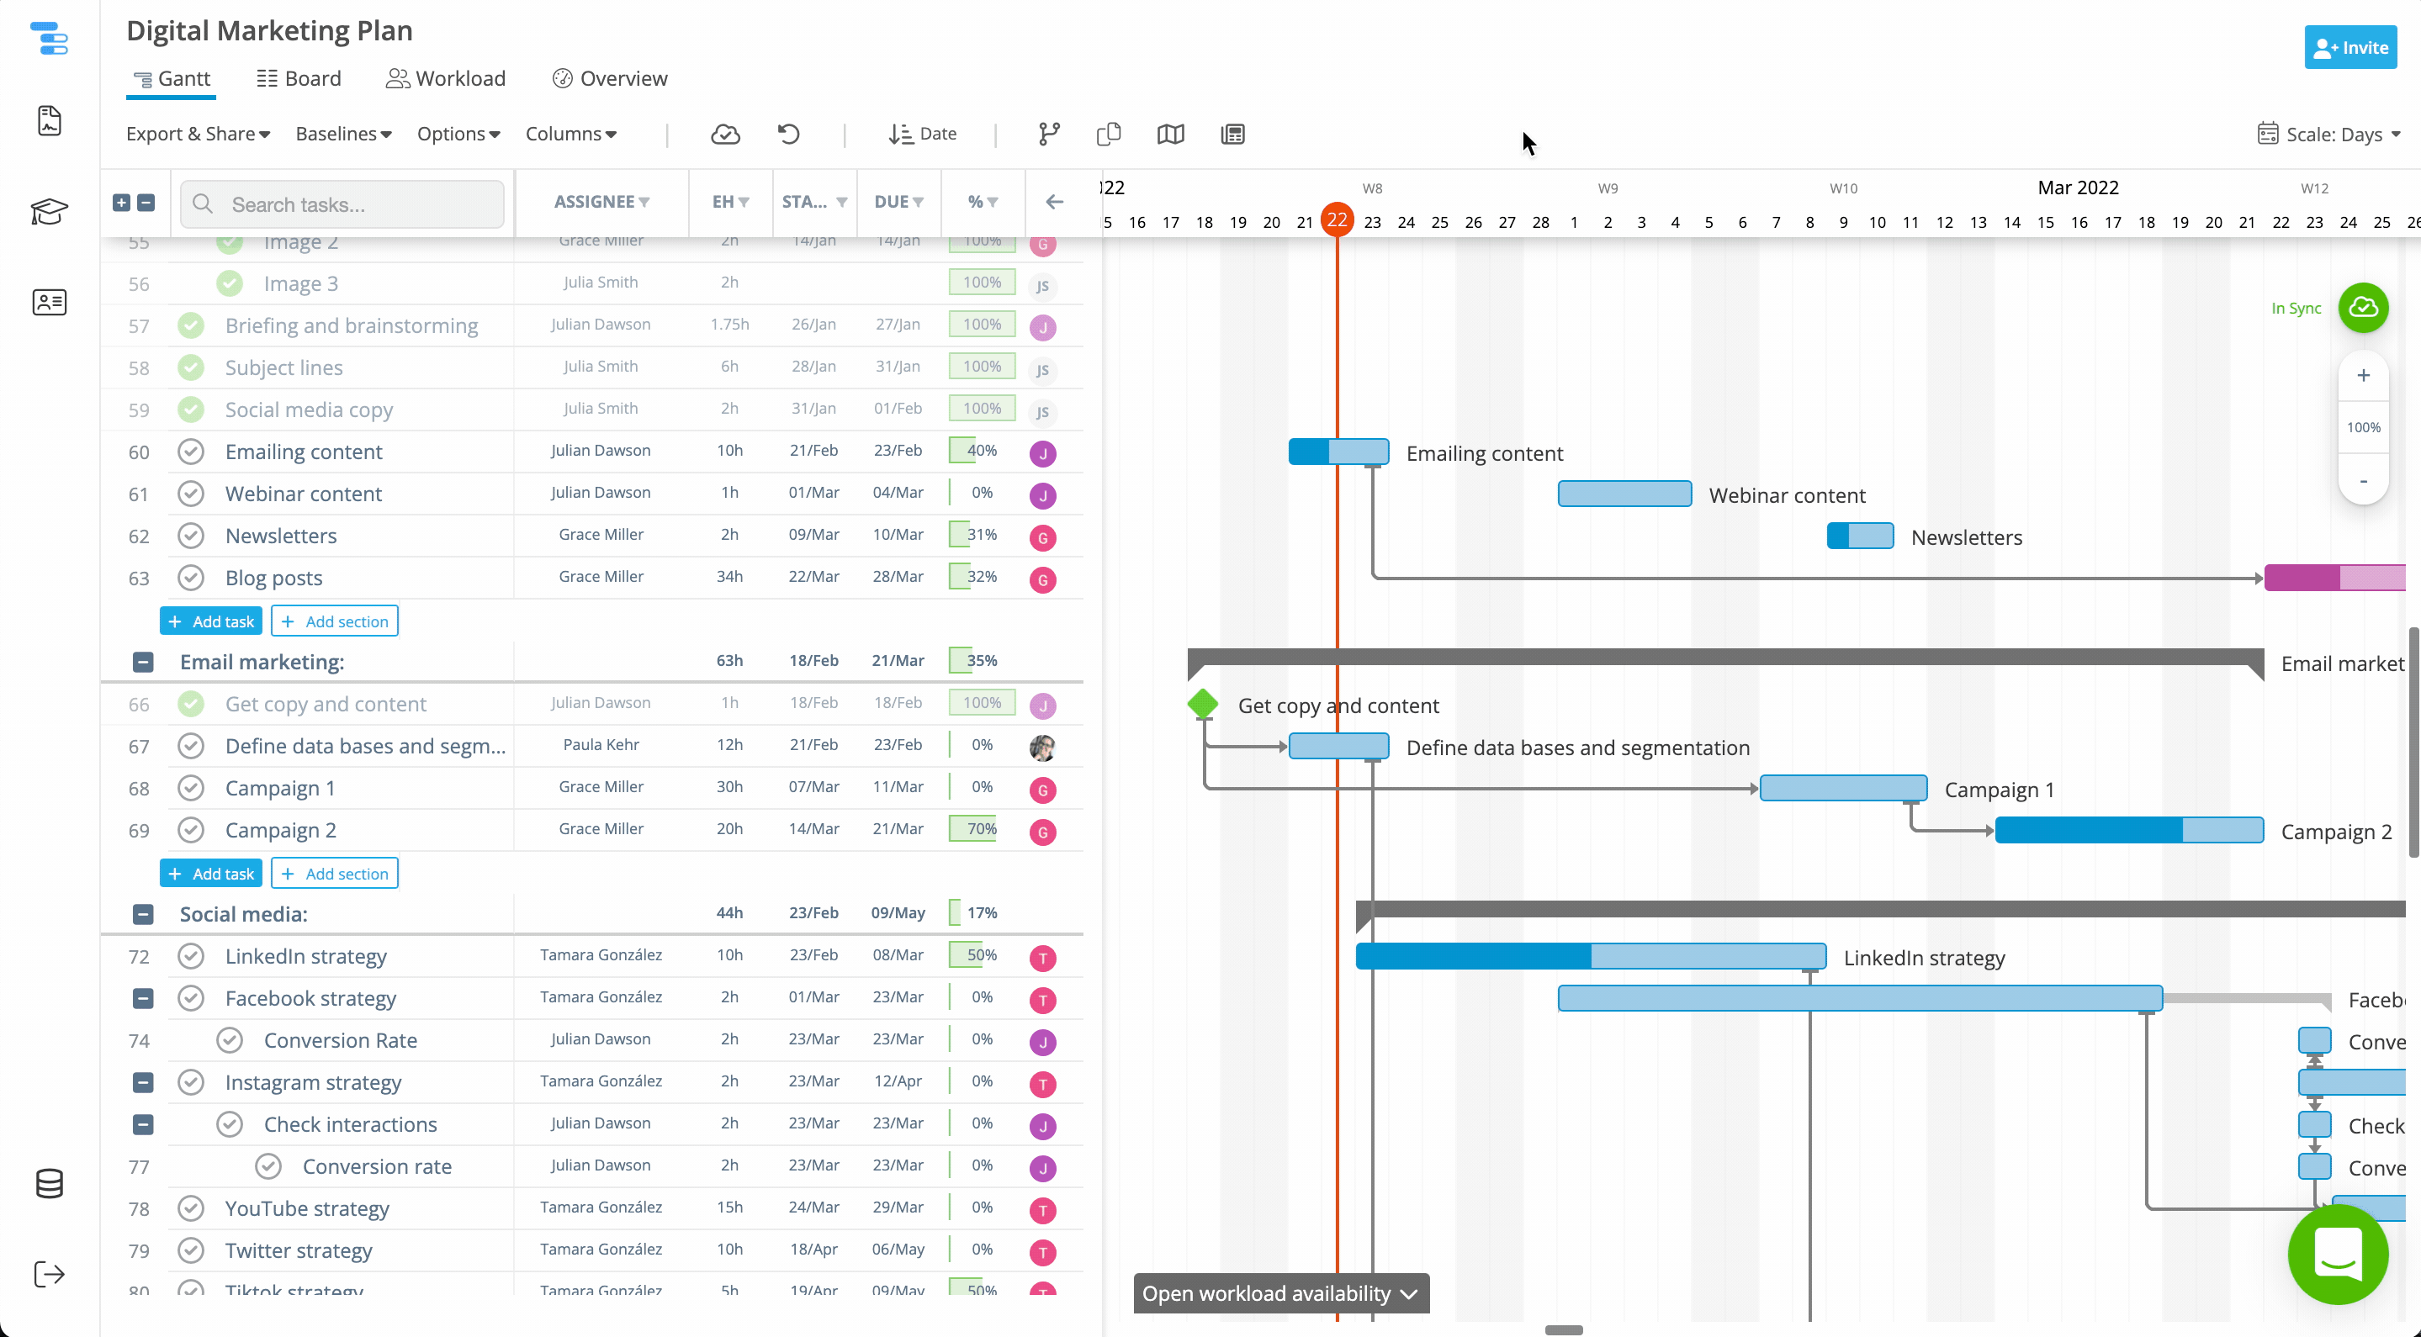The width and height of the screenshot is (2421, 1337).
Task: Collapse the Email marketing section
Action: 143,663
